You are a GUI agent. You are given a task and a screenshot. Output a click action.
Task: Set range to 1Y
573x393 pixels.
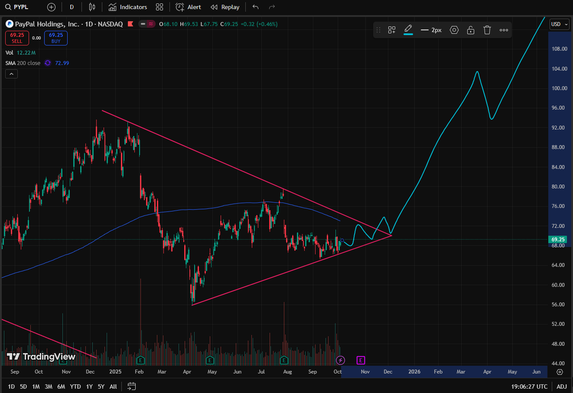(89, 386)
